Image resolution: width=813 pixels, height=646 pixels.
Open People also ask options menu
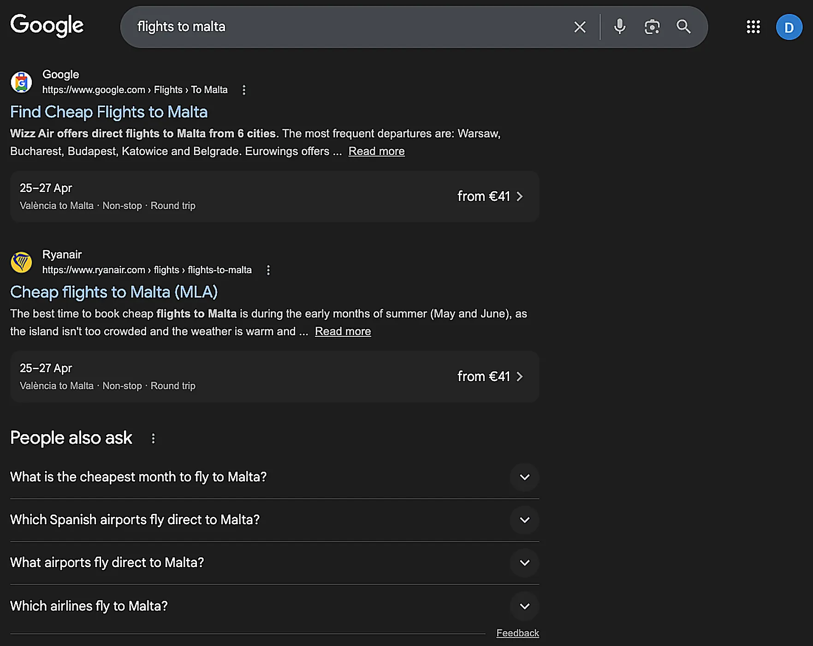[153, 438]
